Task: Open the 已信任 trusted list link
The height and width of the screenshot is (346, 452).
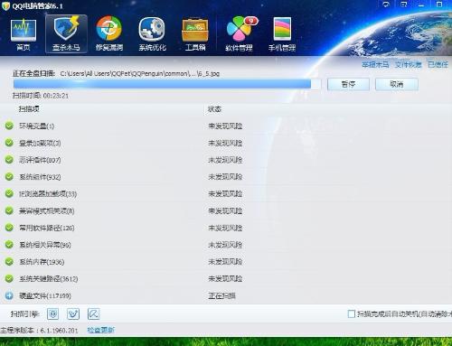Action: [x=438, y=64]
